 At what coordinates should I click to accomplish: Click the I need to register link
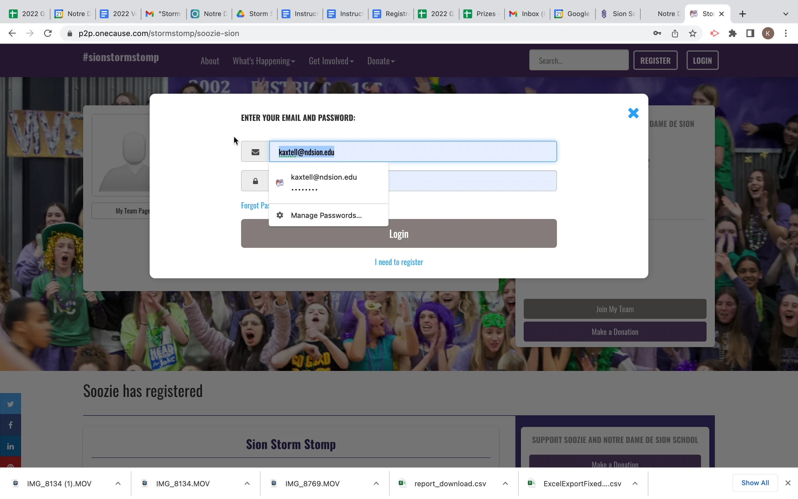(x=399, y=262)
